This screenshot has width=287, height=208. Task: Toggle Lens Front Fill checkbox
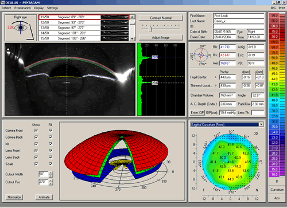51,151
